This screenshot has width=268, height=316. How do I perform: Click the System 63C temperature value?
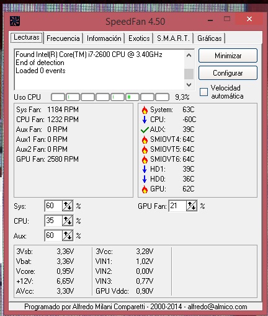(x=189, y=110)
